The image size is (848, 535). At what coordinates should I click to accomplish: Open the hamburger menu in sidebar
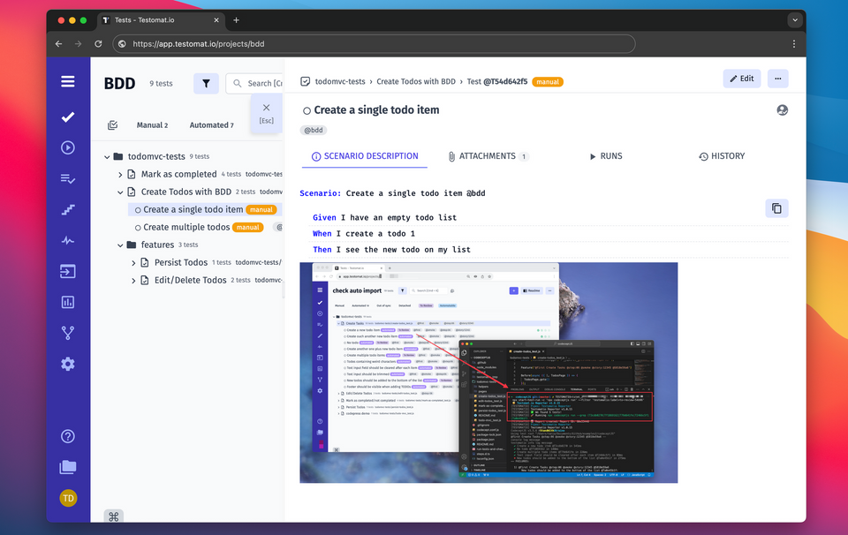coord(68,81)
